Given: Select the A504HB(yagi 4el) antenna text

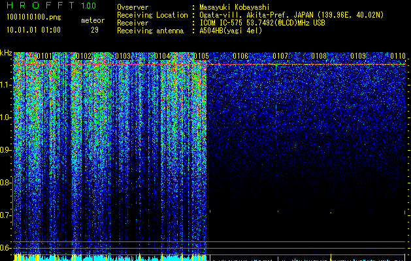Looking at the screenshot, I should pos(231,31).
